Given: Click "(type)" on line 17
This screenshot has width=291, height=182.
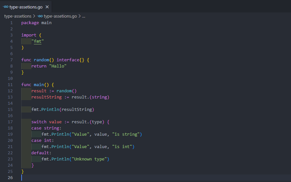Looking at the screenshot, I should tap(97, 122).
